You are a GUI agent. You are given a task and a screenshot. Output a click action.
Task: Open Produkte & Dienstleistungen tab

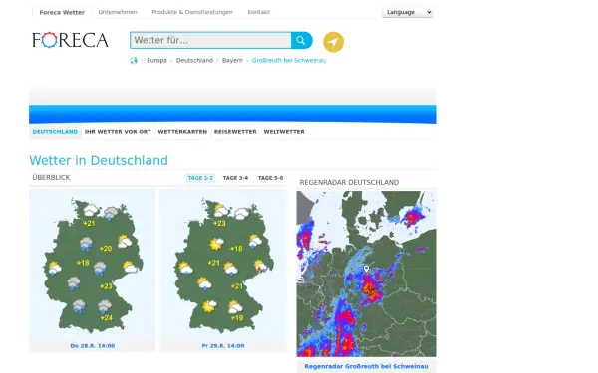point(192,12)
